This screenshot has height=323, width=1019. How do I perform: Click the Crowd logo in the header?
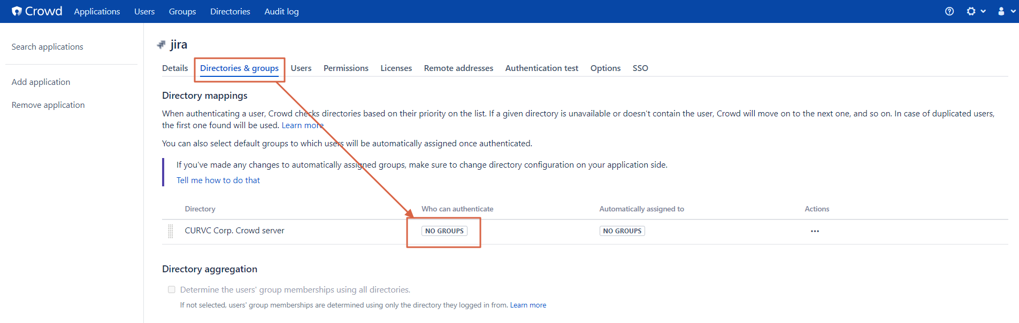pos(37,11)
